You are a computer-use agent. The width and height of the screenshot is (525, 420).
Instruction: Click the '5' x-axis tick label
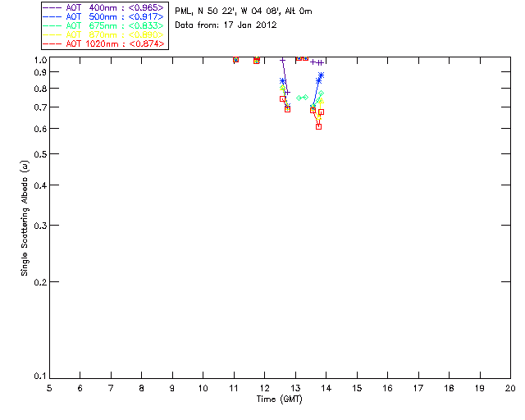point(49,388)
